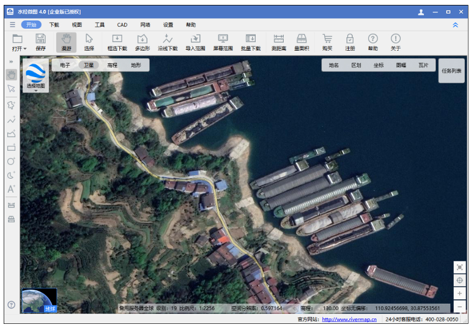Switch map layer to 电子
471x330 pixels.
click(65, 65)
